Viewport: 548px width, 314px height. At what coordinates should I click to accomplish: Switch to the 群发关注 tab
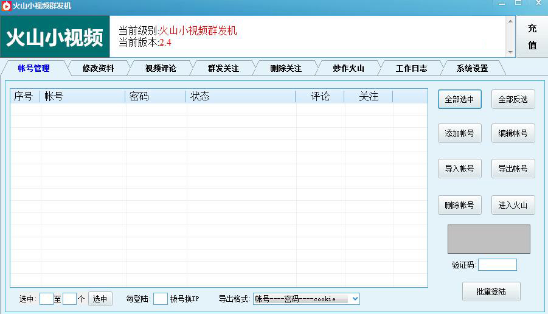pyautogui.click(x=223, y=68)
